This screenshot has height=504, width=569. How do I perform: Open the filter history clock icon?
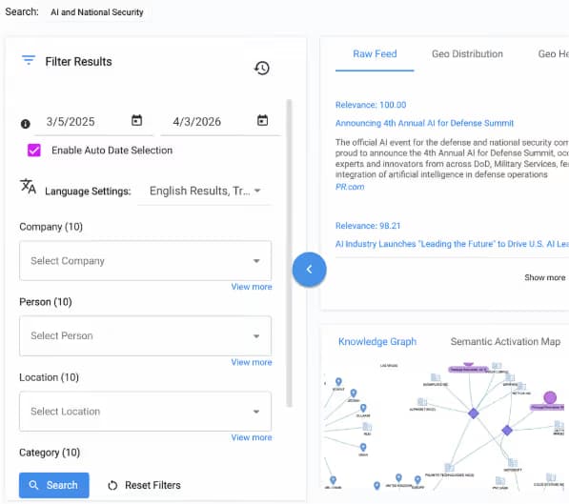262,68
